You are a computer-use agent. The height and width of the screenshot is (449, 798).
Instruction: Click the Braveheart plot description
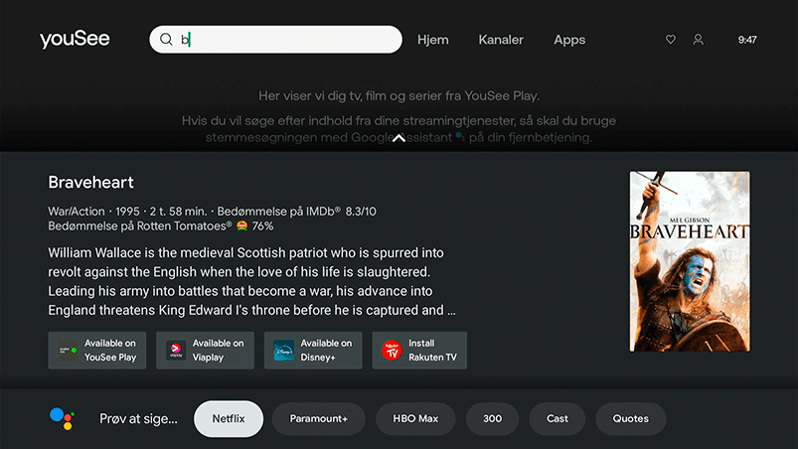click(x=251, y=281)
